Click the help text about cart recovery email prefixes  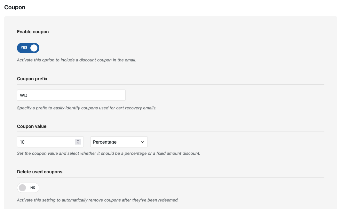(86, 108)
